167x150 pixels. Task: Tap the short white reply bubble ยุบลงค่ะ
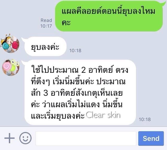(45, 46)
